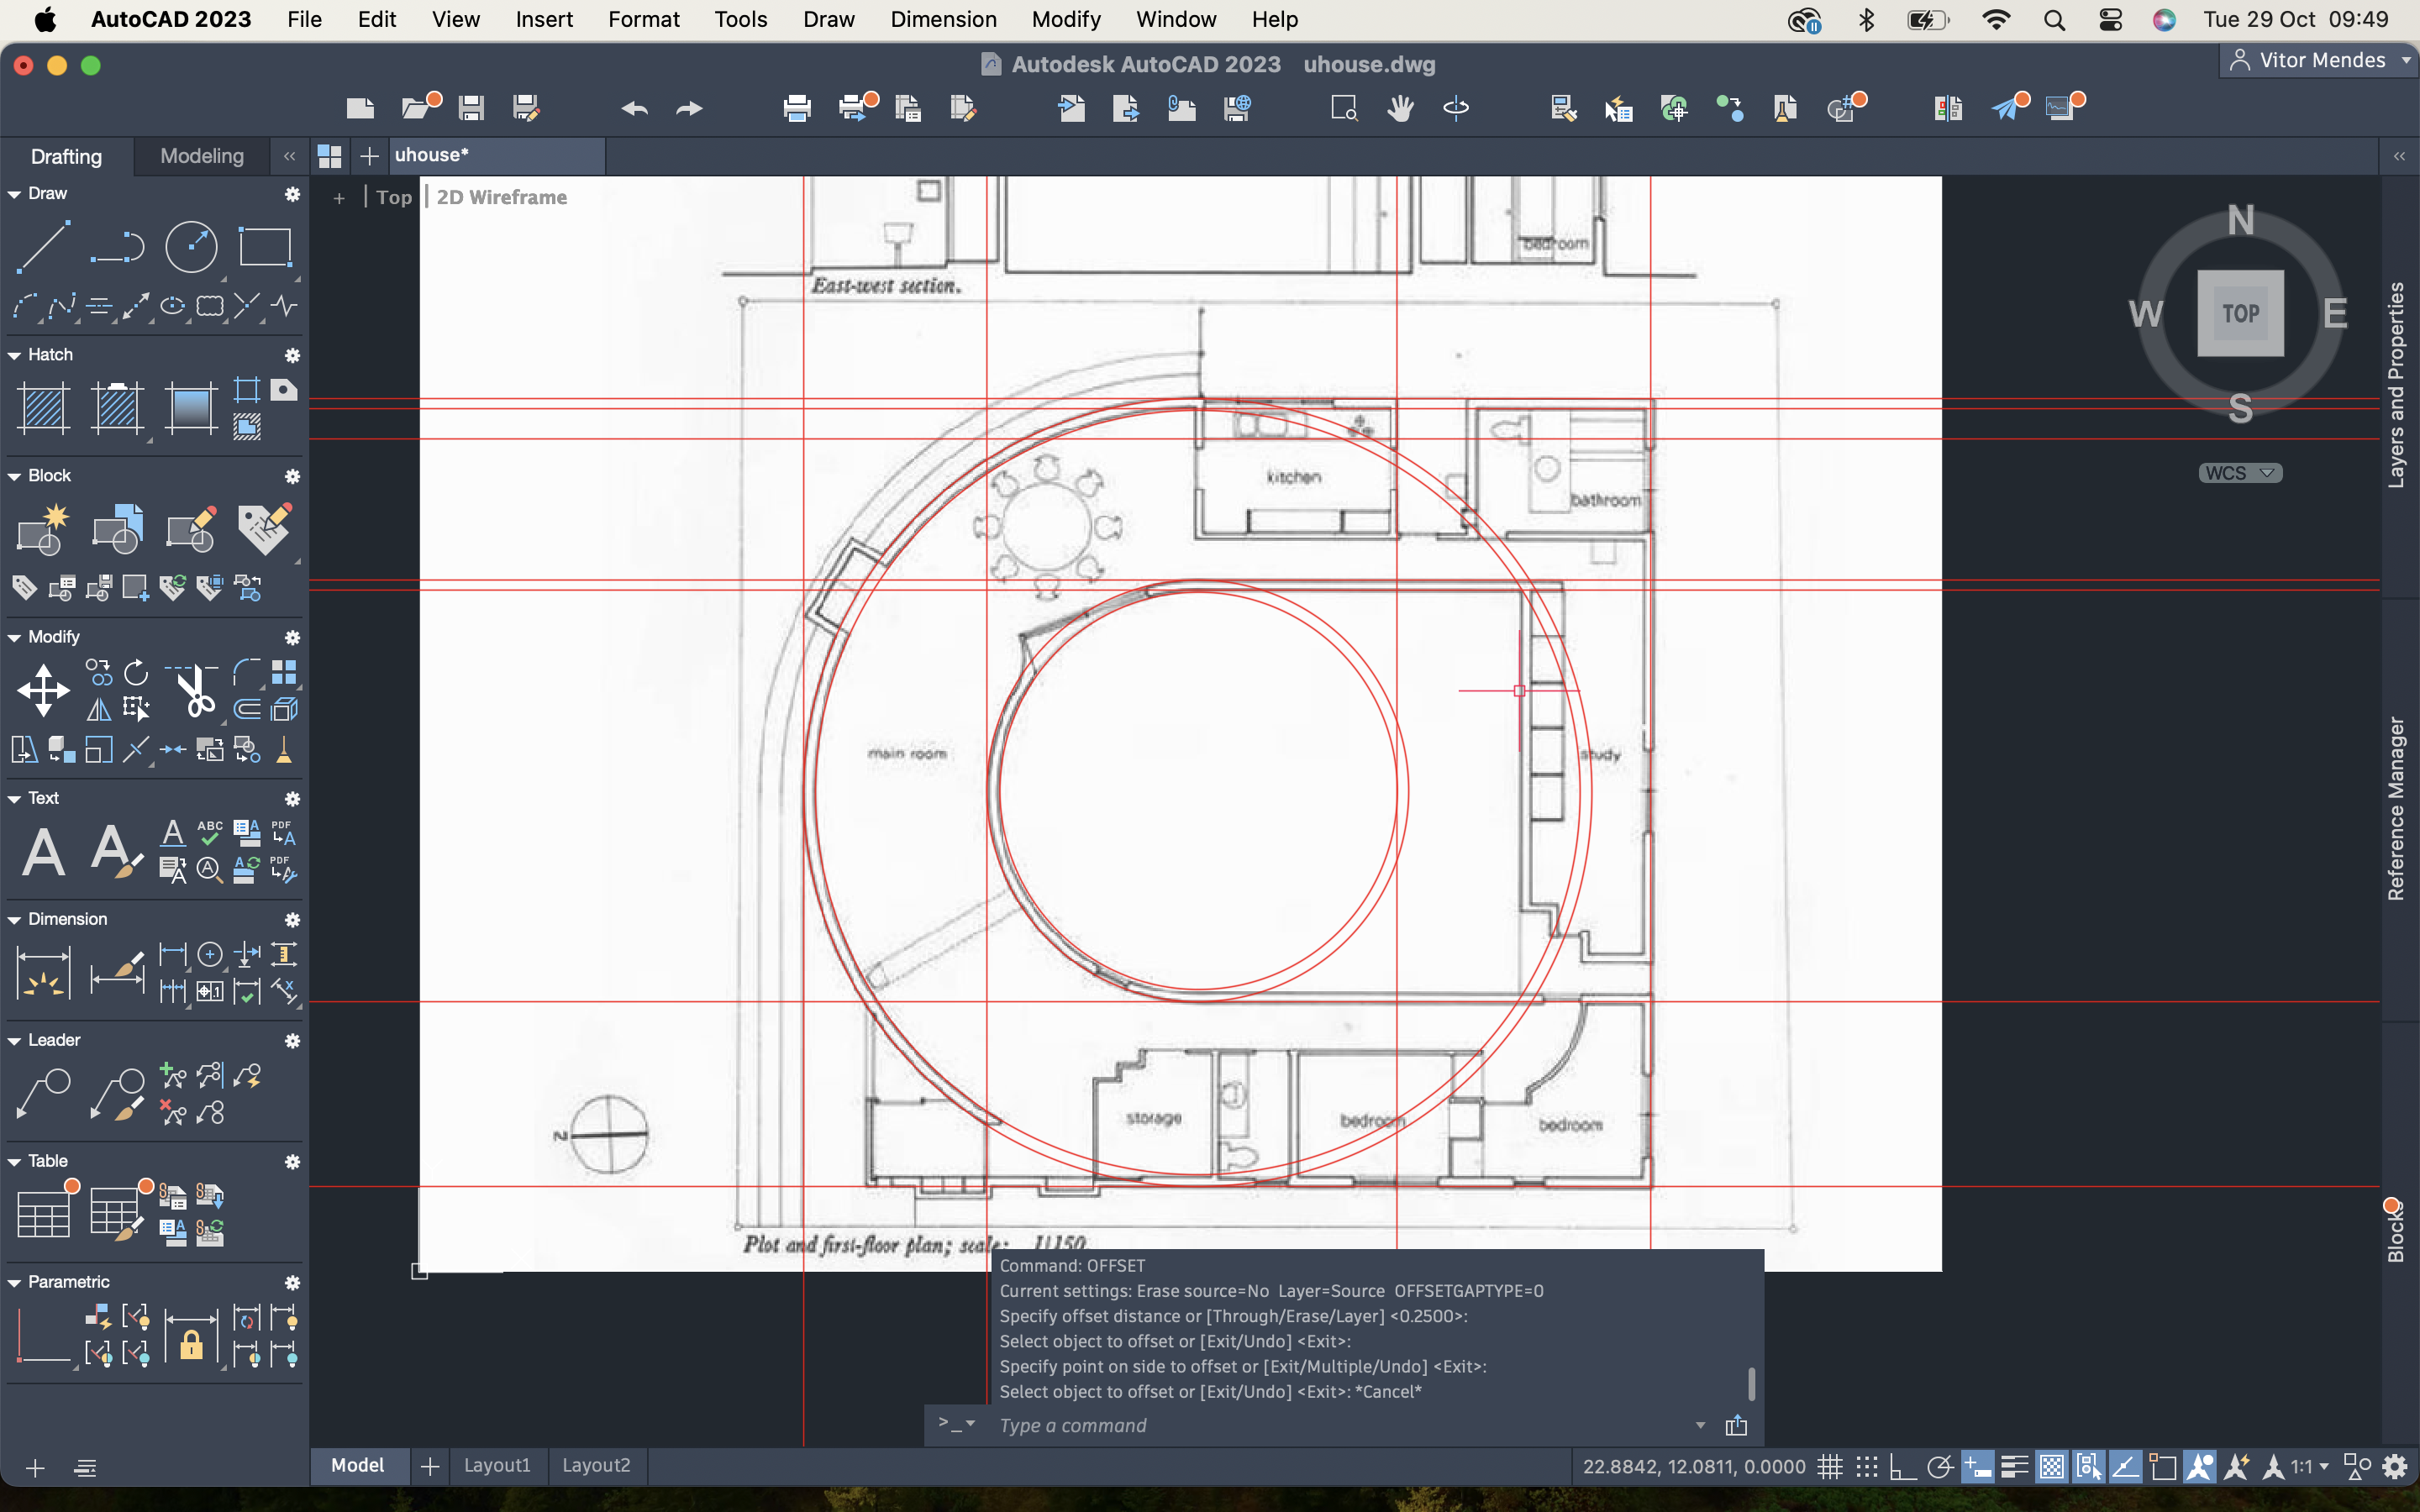This screenshot has width=2420, height=1512.
Task: Open the Layers and Properties side panel
Action: 2397,385
